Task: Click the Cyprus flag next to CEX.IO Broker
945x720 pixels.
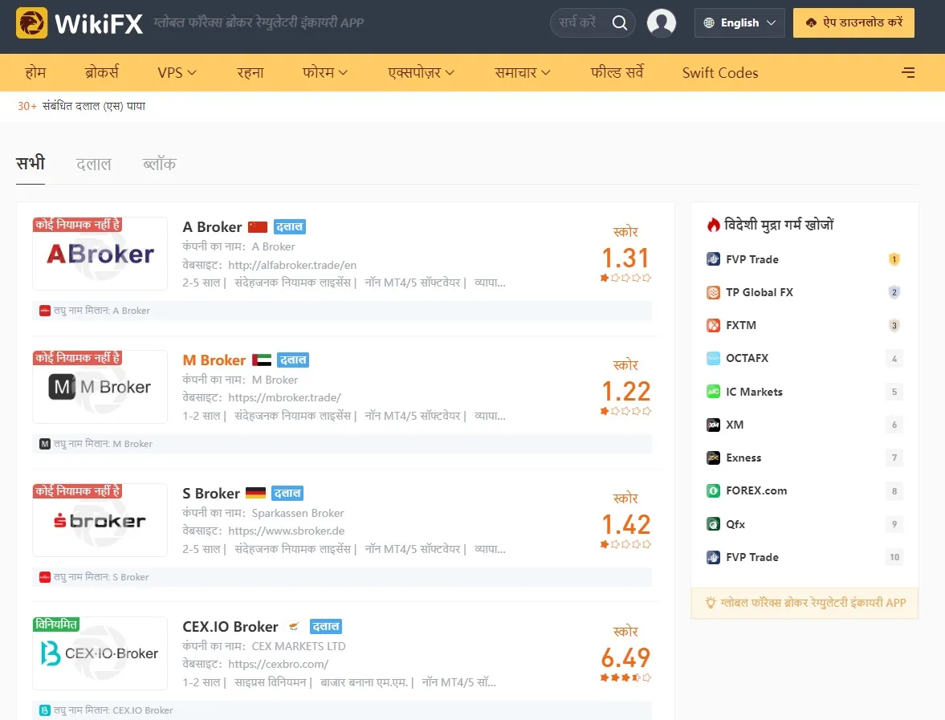Action: tap(294, 627)
